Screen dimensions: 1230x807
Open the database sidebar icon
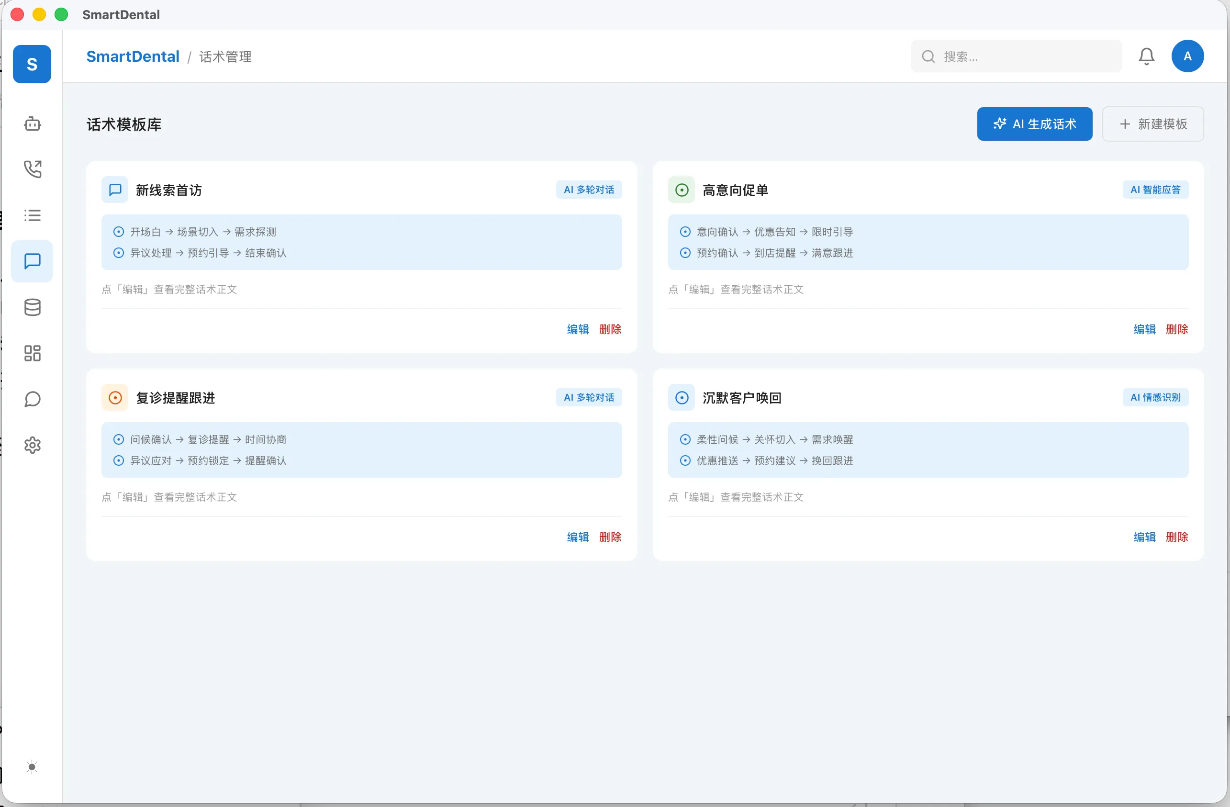(x=33, y=307)
